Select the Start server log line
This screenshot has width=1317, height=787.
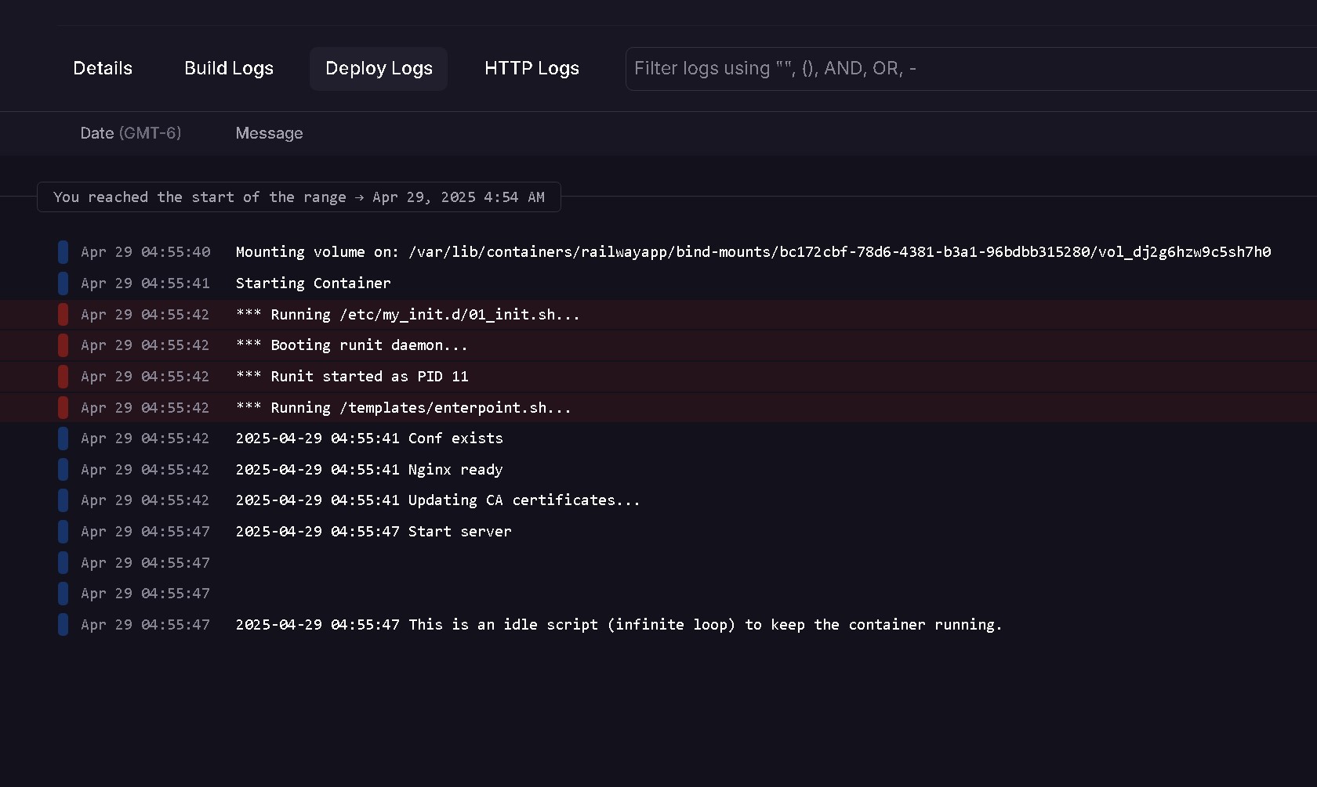[x=658, y=532]
